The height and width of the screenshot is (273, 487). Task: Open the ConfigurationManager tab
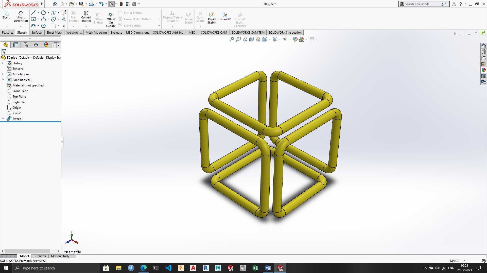click(x=26, y=45)
